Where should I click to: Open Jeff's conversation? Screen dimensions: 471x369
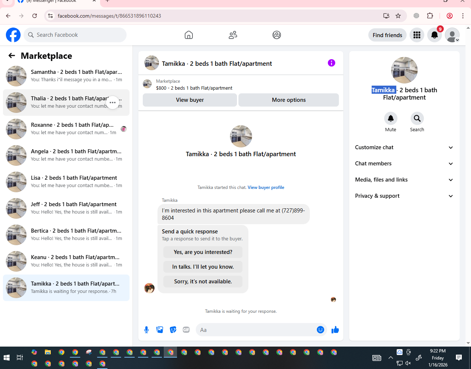[66, 208]
